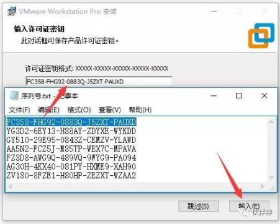Open the 编辑(E) menu in Notepad
The height and width of the screenshot is (224, 280).
(48, 110)
